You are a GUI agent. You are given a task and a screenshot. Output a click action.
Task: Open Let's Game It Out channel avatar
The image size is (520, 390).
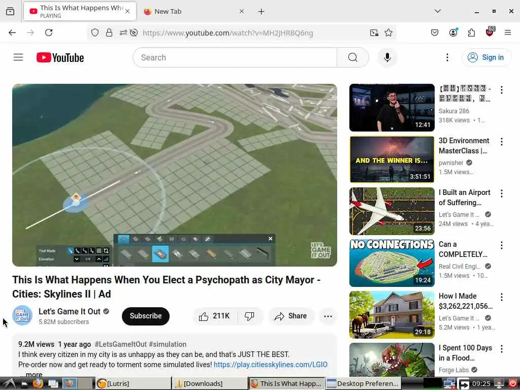(x=22, y=315)
